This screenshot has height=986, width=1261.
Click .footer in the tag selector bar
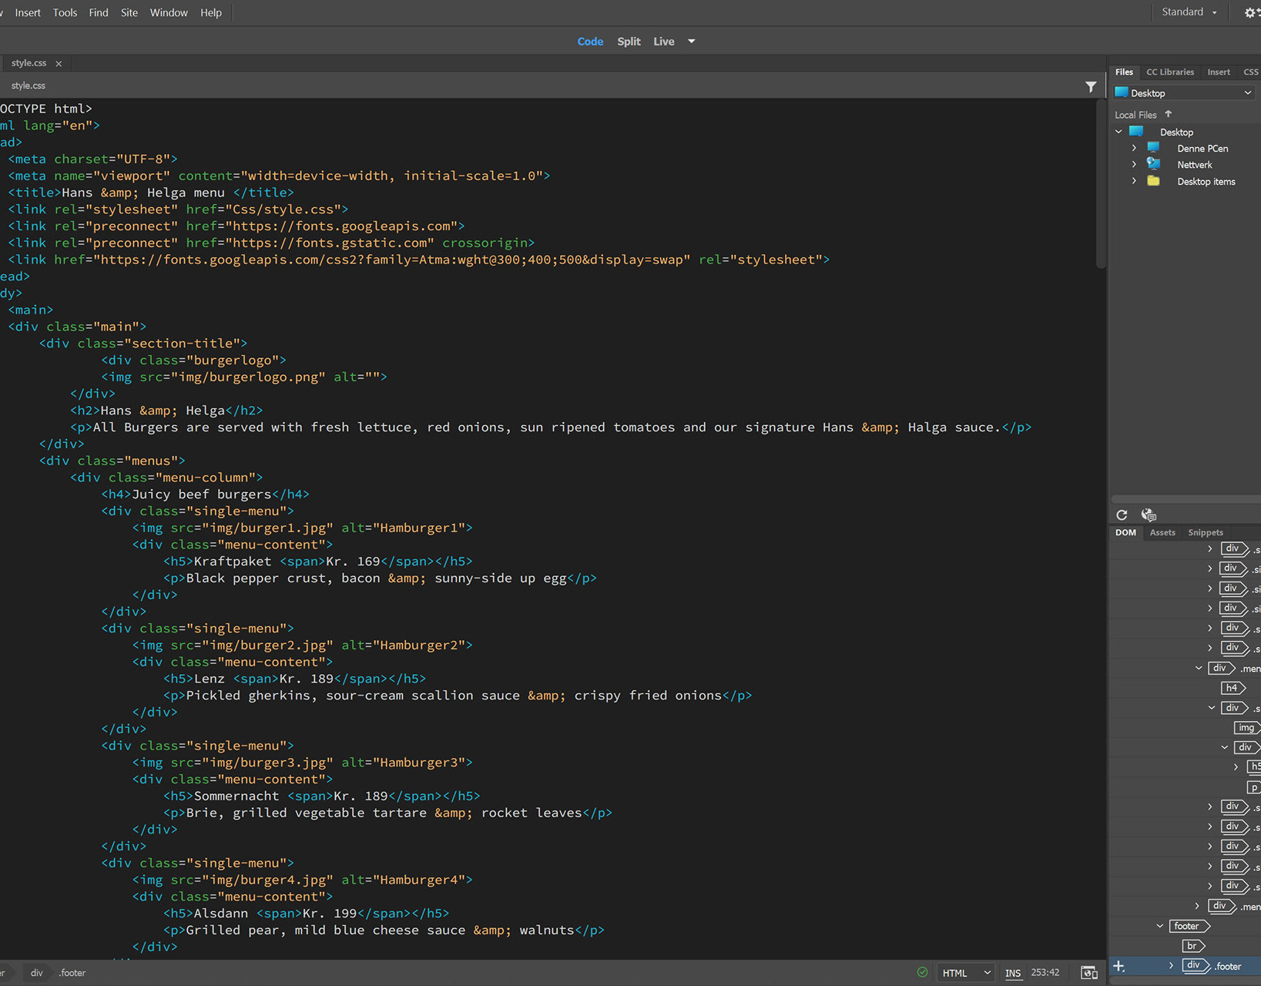point(72,973)
